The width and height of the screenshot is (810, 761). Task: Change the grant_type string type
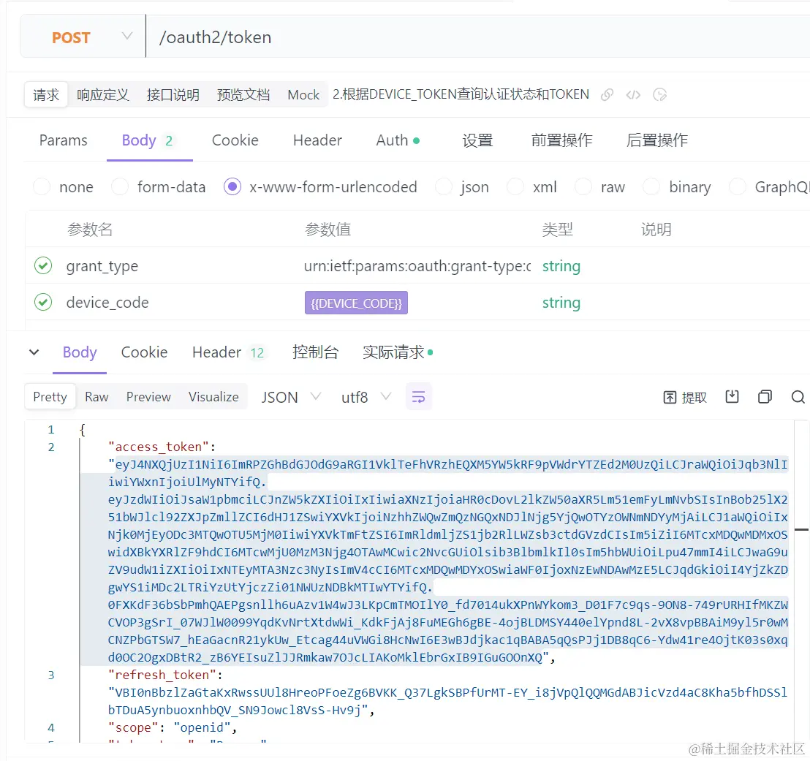tap(561, 266)
